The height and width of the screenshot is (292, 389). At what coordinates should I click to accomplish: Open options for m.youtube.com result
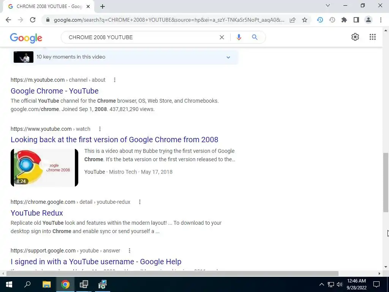[x=115, y=80]
